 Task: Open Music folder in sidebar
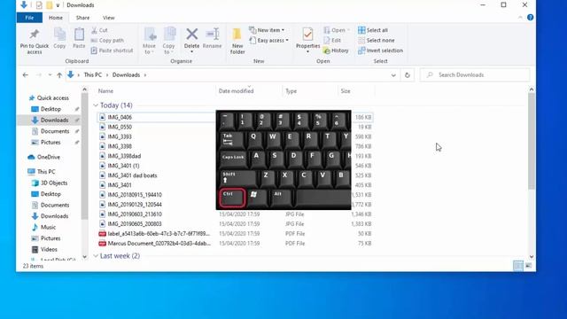pos(48,227)
